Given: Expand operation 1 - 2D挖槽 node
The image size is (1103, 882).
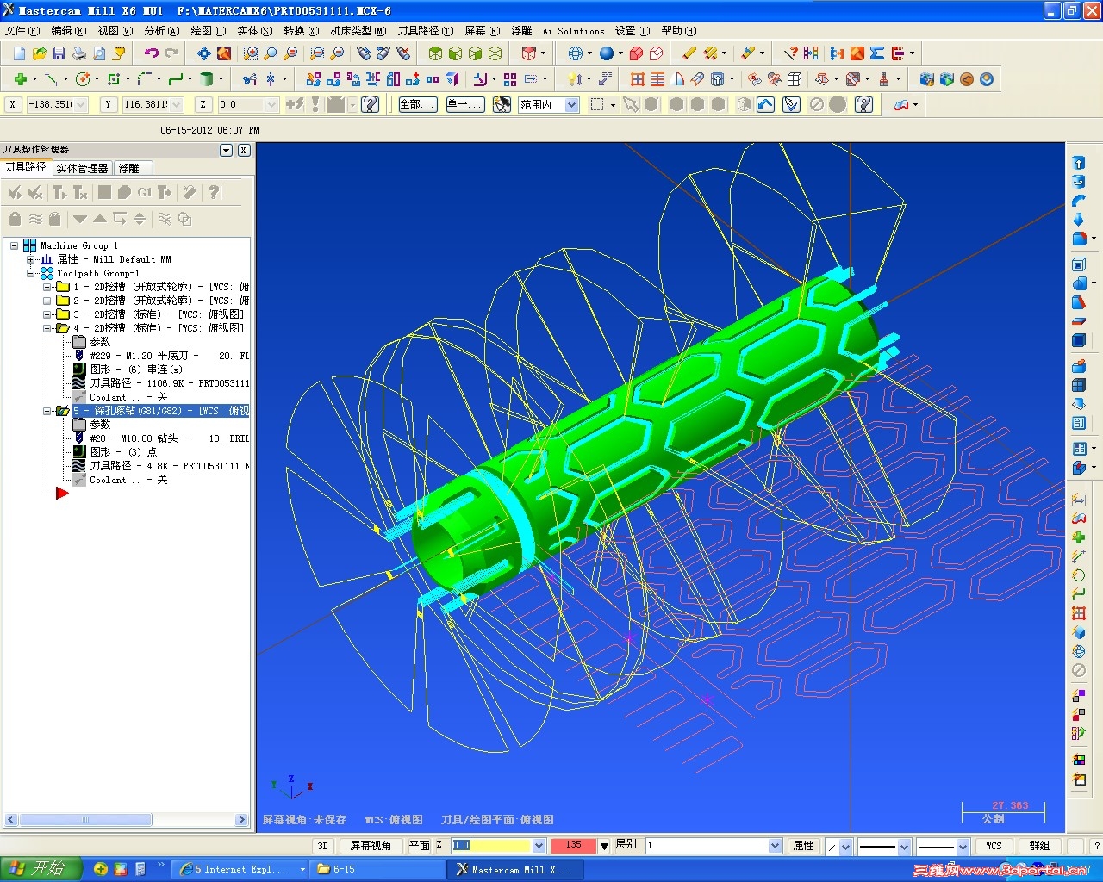Looking at the screenshot, I should click(47, 287).
